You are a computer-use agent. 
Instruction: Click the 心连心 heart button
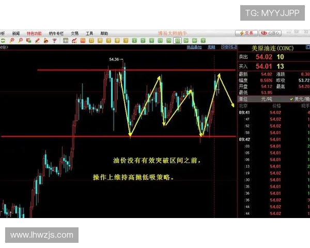coord(270,33)
